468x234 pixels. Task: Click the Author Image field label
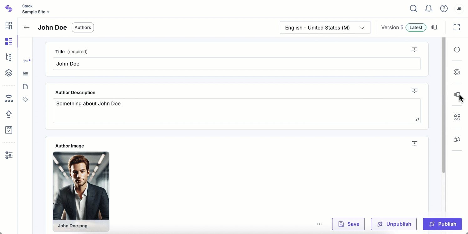click(69, 146)
